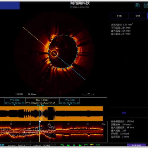Skip to next frame with skip-forward icon

coord(80,145)
